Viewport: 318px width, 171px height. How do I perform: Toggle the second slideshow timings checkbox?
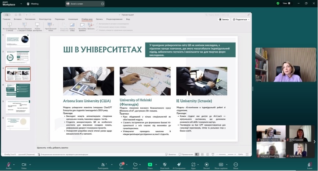[x=97, y=27]
